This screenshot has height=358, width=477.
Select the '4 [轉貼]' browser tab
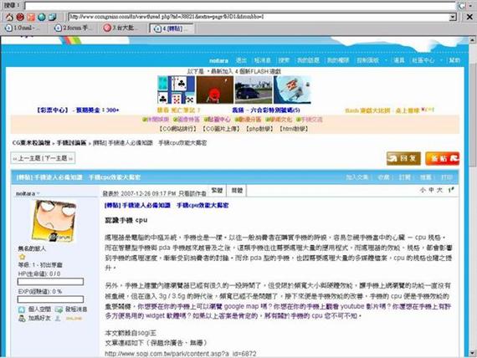pyautogui.click(x=171, y=28)
